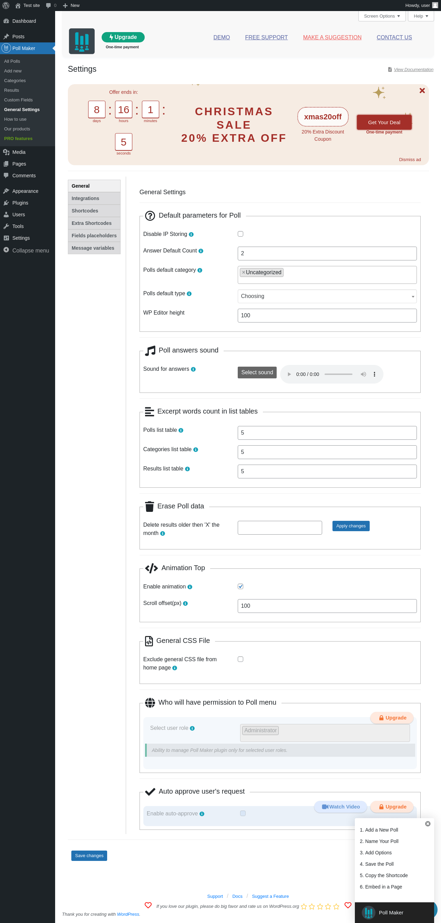Switch to the Integrations tab
This screenshot has width=441, height=923.
click(x=94, y=199)
